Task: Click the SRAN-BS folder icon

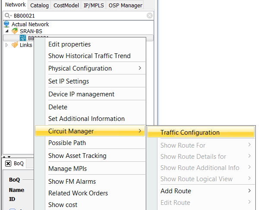Action: (15, 31)
